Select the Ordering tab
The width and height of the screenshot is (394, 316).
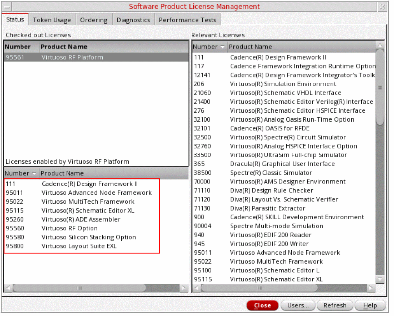tap(93, 20)
